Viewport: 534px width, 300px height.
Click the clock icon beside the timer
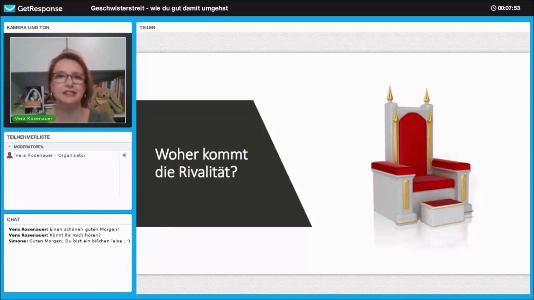click(494, 8)
